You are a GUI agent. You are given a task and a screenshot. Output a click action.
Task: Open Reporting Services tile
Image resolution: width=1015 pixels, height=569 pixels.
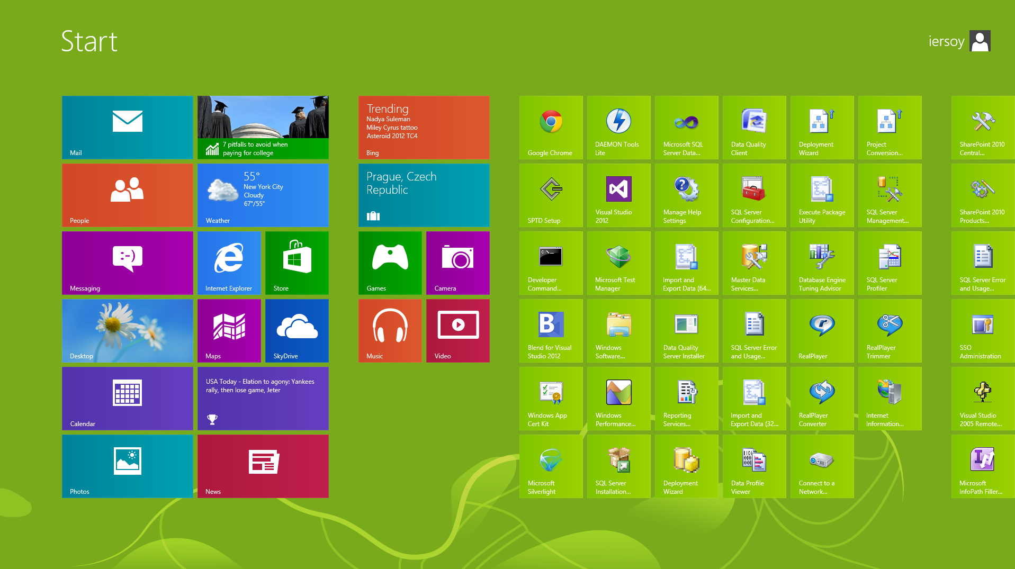[x=687, y=399]
